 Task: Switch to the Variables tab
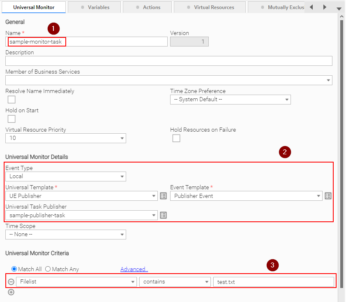[95, 7]
